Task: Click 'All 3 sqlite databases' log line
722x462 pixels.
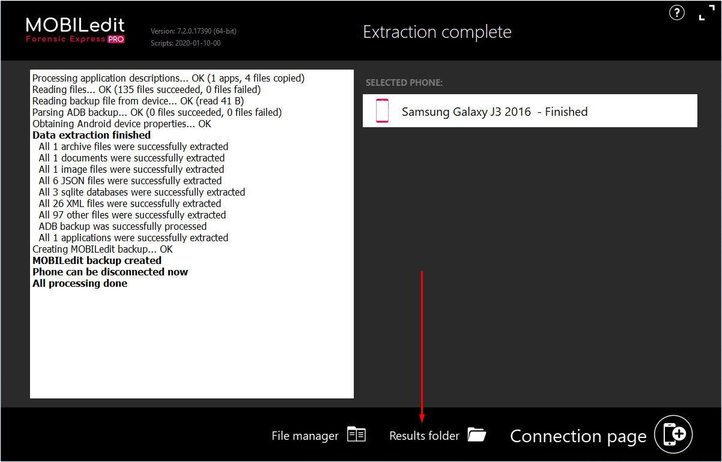Action: coord(142,192)
